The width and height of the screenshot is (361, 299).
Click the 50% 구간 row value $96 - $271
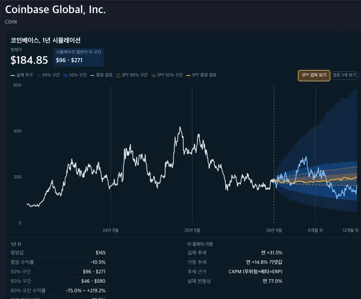tap(94, 272)
